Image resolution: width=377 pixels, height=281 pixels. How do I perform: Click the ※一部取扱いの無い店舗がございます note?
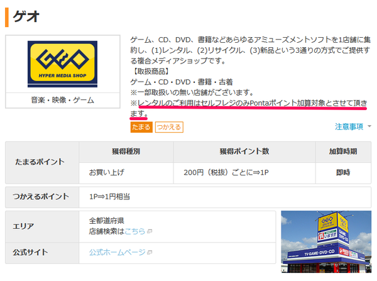click(192, 92)
